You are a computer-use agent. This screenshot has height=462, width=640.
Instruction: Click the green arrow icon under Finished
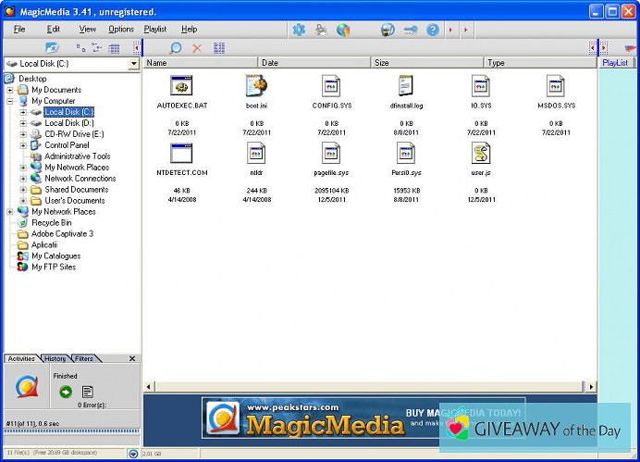point(66,392)
